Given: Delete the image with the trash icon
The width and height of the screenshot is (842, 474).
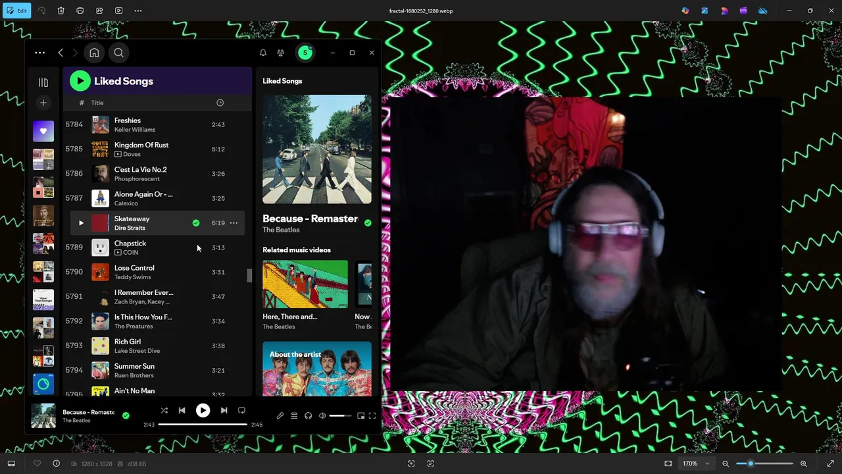Looking at the screenshot, I should (61, 11).
